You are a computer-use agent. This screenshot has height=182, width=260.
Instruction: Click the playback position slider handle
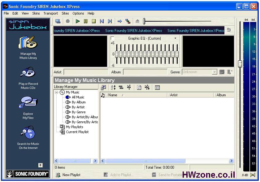tap(144, 21)
